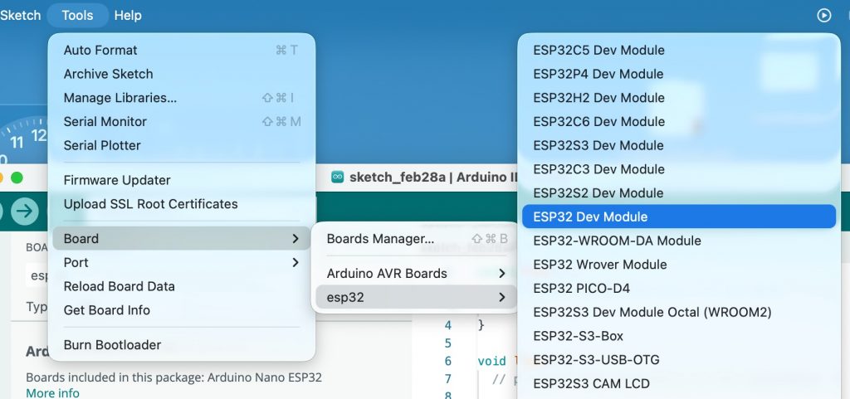Expand the Port submenu
This screenshot has height=399, width=850.
[181, 262]
